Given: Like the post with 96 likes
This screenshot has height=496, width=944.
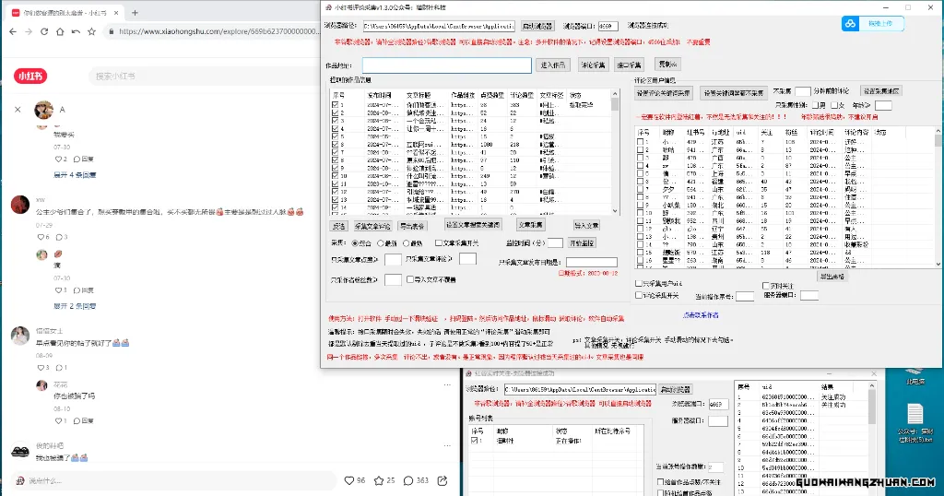Looking at the screenshot, I should 348,480.
